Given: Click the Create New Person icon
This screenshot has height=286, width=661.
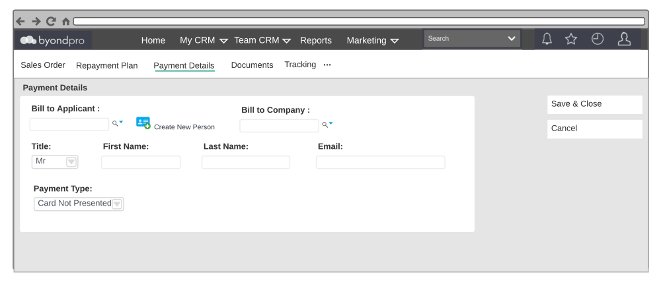Looking at the screenshot, I should 143,123.
